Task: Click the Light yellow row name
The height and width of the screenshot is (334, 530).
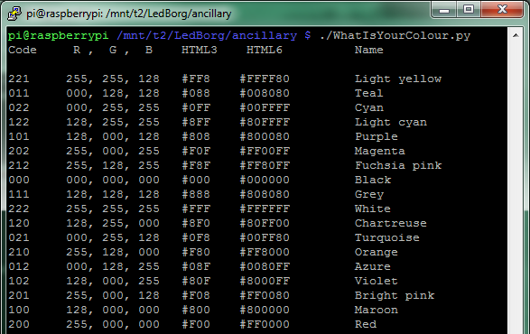Action: [398, 79]
